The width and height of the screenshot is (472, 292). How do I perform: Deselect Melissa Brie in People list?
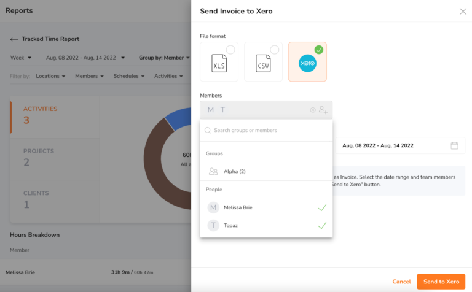266,207
